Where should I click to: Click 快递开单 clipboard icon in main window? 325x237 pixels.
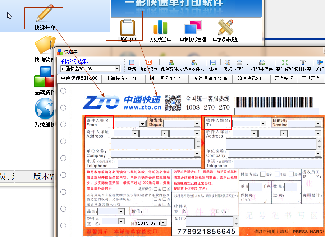tap(128, 27)
